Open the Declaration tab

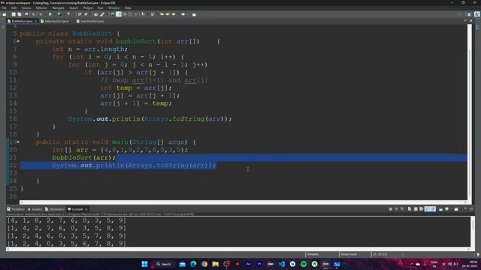click(55, 209)
